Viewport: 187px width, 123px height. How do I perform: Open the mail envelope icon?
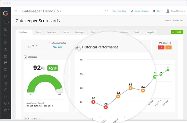point(107,11)
